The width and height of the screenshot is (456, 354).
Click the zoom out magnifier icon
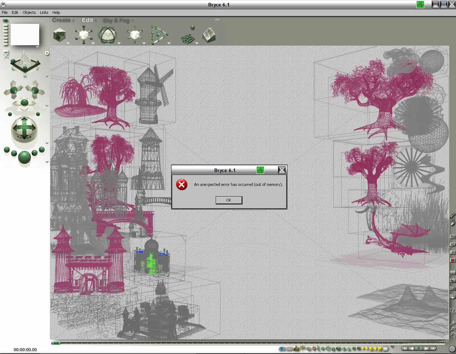point(453,328)
